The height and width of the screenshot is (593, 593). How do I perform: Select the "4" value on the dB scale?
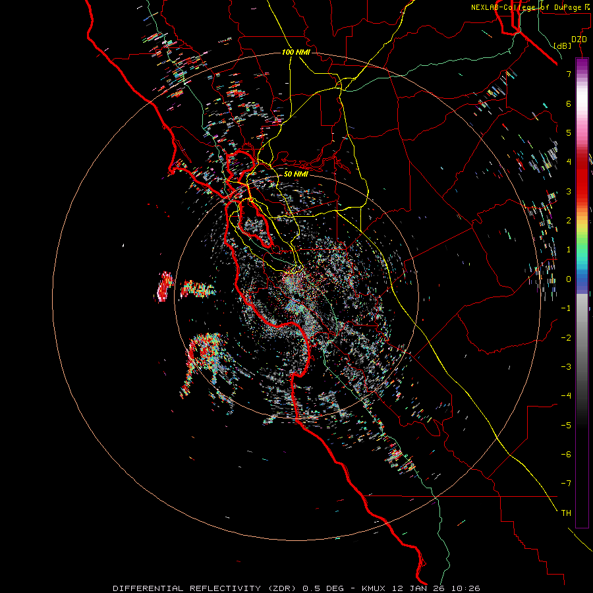569,162
